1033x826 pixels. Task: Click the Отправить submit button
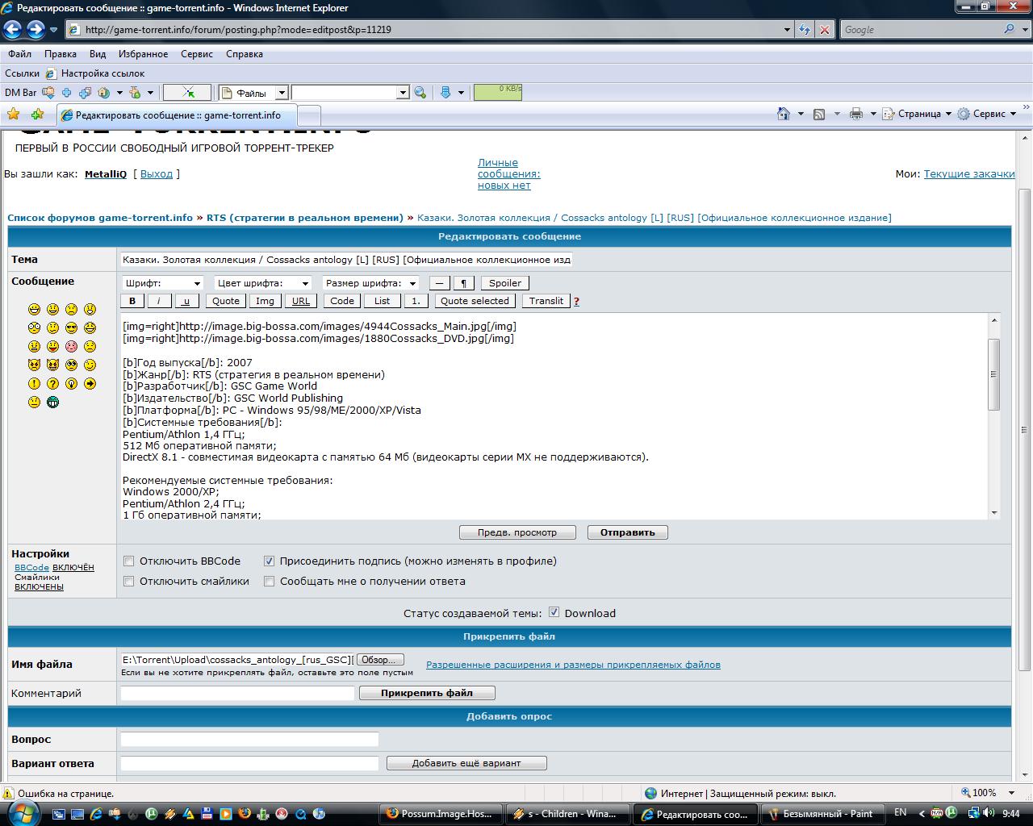pyautogui.click(x=627, y=532)
